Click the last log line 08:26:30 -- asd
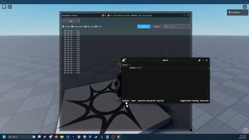 [x=72, y=73]
